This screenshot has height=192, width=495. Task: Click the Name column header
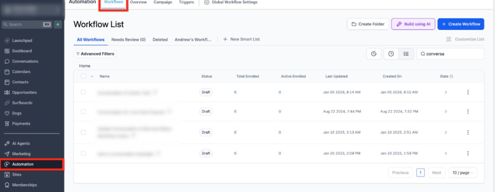tap(105, 76)
